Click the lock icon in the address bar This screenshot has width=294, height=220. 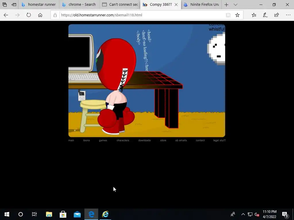pos(55,15)
